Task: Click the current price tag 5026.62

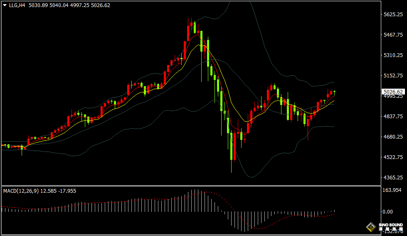Action: click(393, 92)
